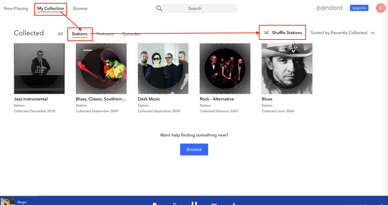
Task: Select the Podcasts filter tab
Action: click(105, 34)
